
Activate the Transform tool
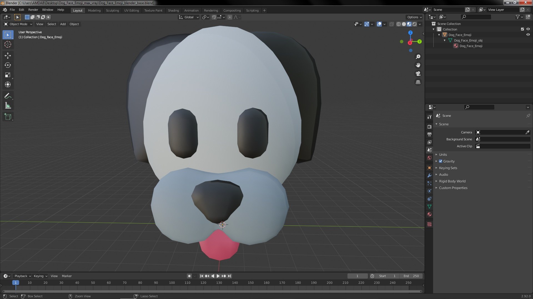tap(8, 85)
